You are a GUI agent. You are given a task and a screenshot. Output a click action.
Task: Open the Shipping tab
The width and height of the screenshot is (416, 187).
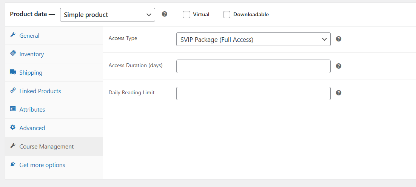[31, 73]
